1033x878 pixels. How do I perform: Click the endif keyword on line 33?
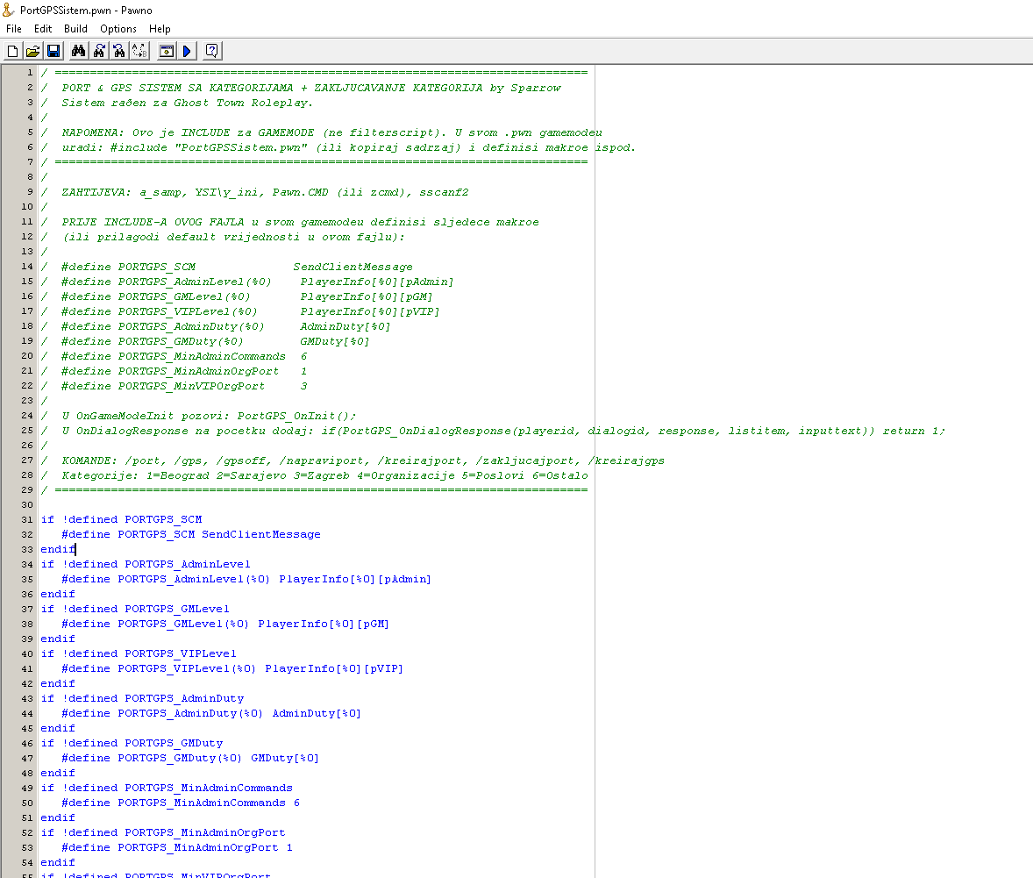point(56,548)
